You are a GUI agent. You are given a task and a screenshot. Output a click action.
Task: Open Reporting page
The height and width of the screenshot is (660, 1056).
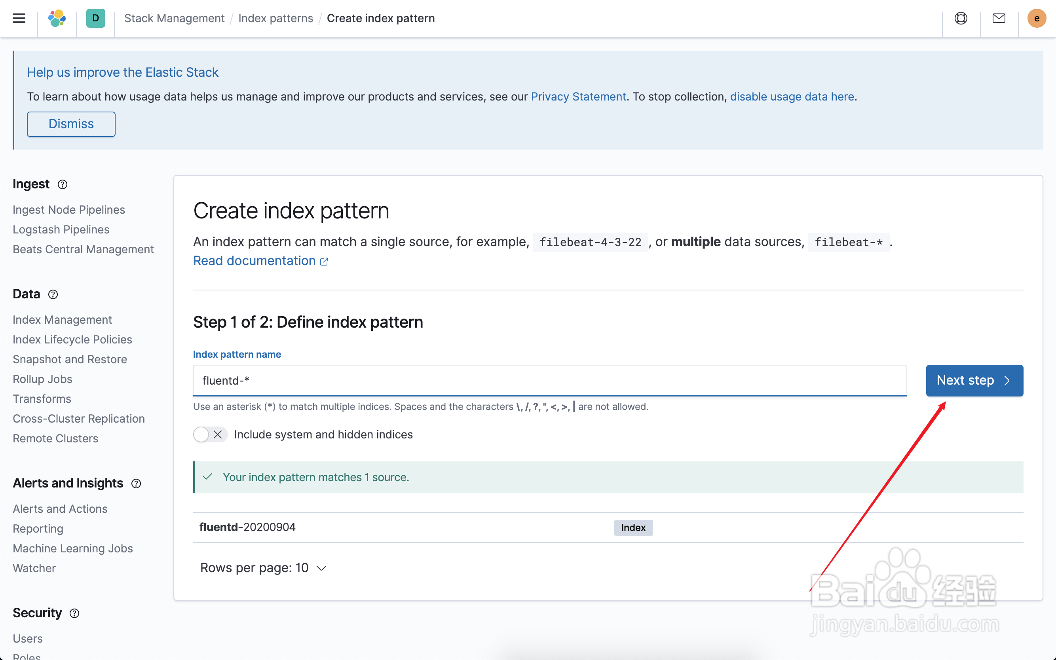click(x=38, y=529)
